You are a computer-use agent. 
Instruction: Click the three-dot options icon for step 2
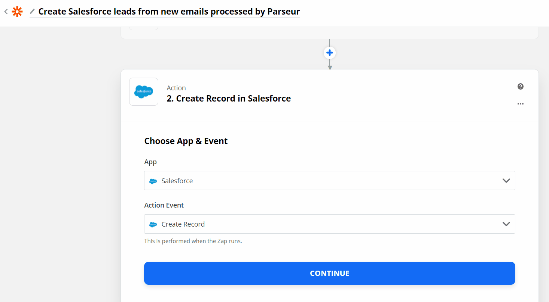pyautogui.click(x=521, y=104)
